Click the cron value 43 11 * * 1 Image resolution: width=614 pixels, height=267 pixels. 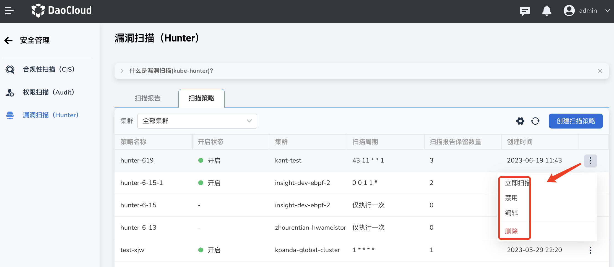tap(368, 160)
